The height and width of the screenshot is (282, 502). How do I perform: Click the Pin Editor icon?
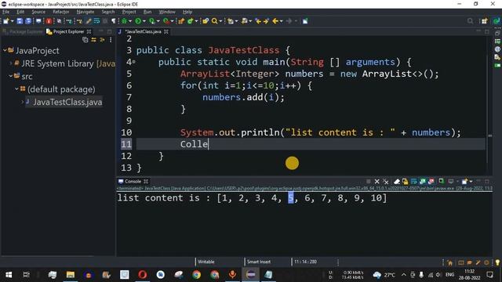(305, 21)
